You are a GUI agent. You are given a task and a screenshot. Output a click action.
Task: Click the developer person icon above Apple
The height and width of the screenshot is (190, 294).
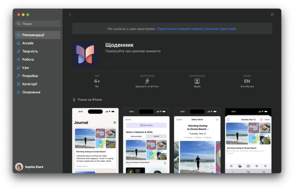pos(197,81)
